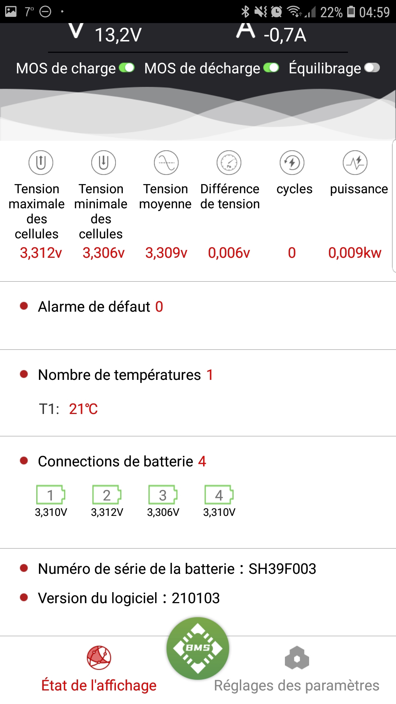Tap battery cell 2 icon
Viewport: 396px width, 704px height.
point(107,495)
